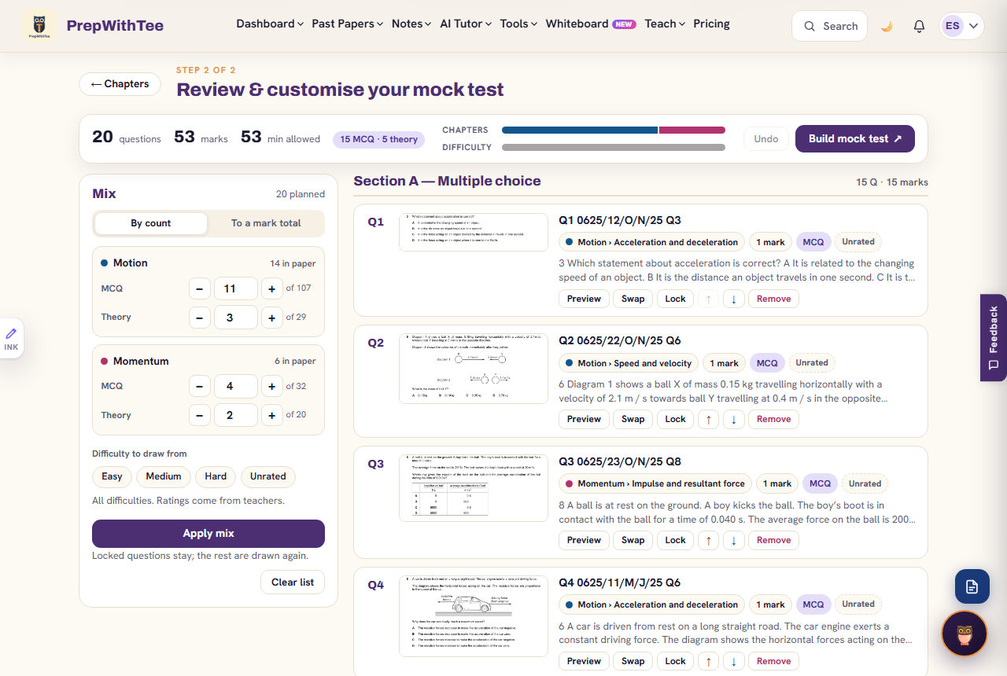Move Q2 down with arrow

pyautogui.click(x=733, y=420)
